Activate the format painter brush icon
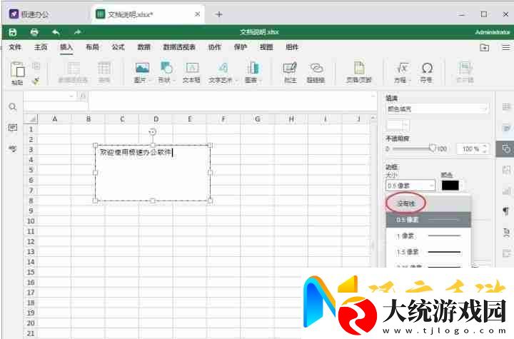This screenshot has height=339, width=514. [36, 81]
